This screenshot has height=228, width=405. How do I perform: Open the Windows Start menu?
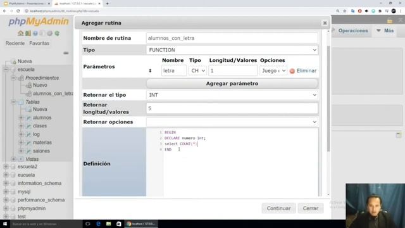click(5, 224)
